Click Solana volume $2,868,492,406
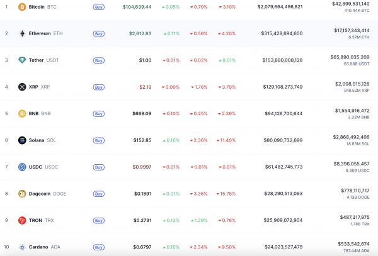 [x=351, y=137]
